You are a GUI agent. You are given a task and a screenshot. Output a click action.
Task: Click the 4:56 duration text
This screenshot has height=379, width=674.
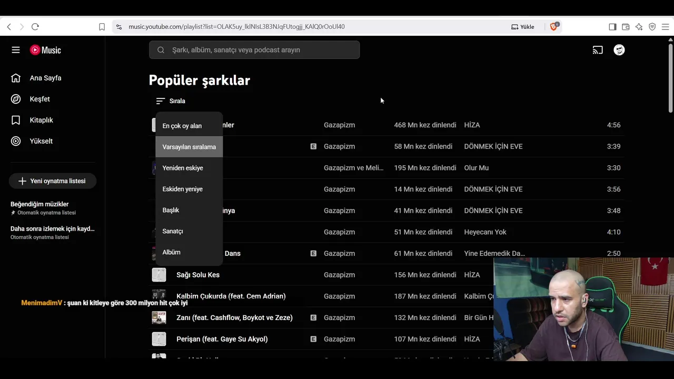613,125
